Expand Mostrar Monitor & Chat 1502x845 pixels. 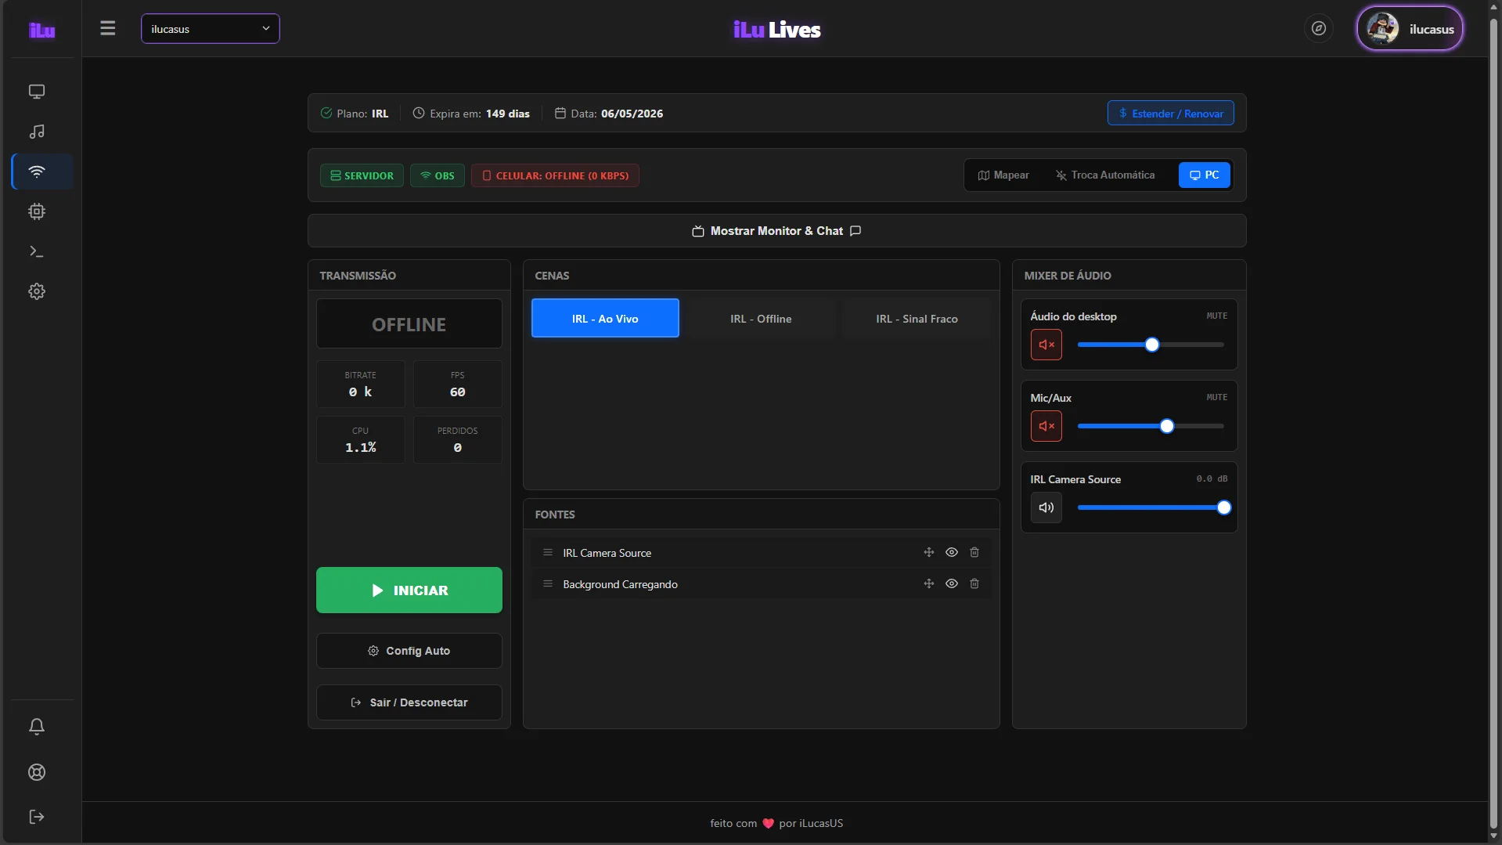click(x=776, y=231)
